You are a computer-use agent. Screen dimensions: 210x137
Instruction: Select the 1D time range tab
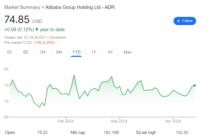coord(9,52)
